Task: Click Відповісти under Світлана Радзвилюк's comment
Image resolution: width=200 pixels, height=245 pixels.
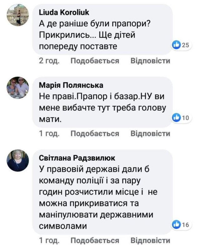Action: coord(150,240)
